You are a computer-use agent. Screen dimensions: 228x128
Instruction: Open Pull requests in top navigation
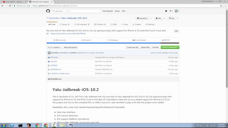coord(108,11)
